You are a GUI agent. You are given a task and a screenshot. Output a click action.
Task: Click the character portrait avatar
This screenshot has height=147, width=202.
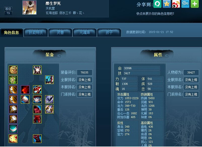[x=29, y=8]
